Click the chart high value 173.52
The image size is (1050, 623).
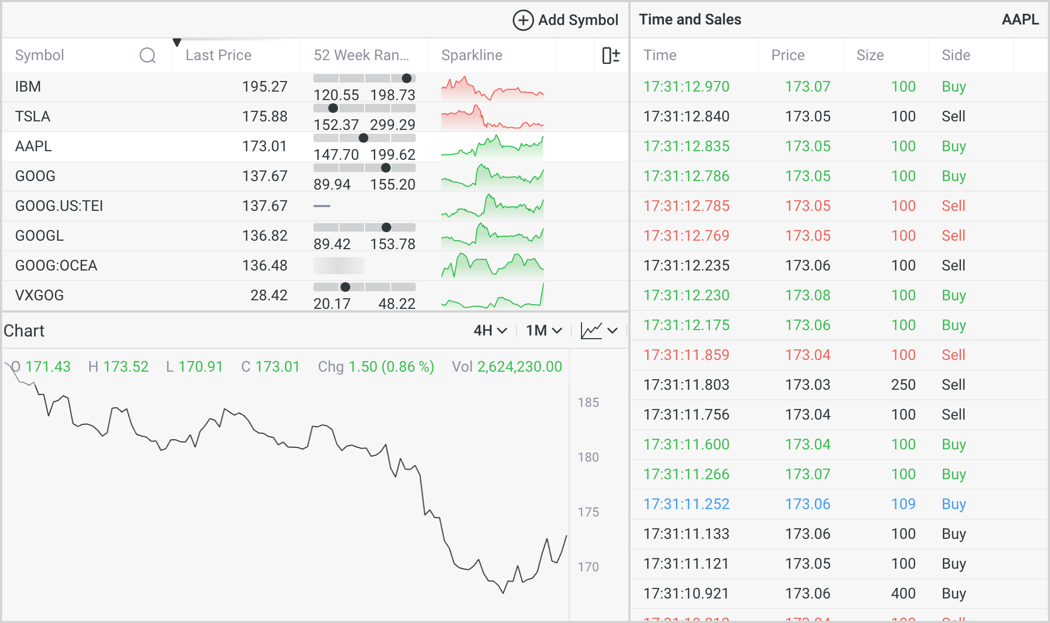(126, 367)
